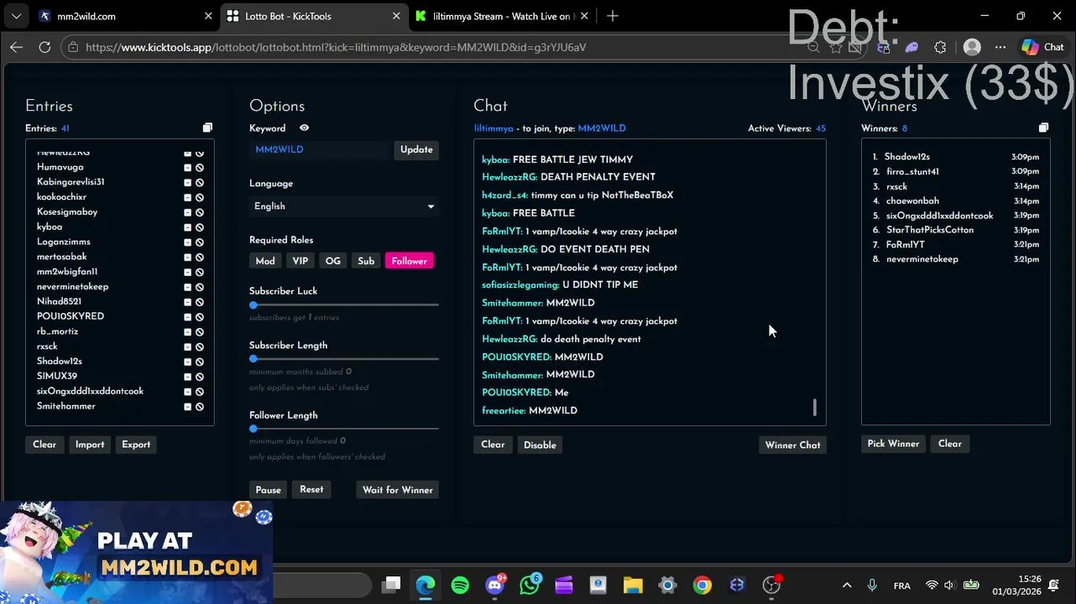
Task: Open a new browser tab
Action: click(613, 16)
